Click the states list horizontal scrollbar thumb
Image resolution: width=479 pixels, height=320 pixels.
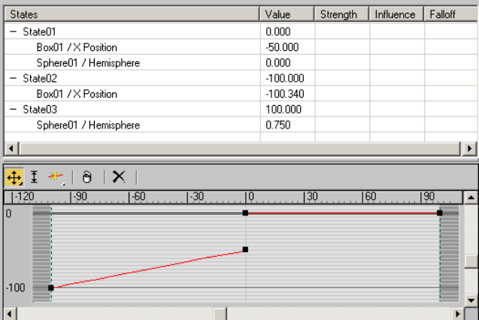pyautogui.click(x=239, y=149)
